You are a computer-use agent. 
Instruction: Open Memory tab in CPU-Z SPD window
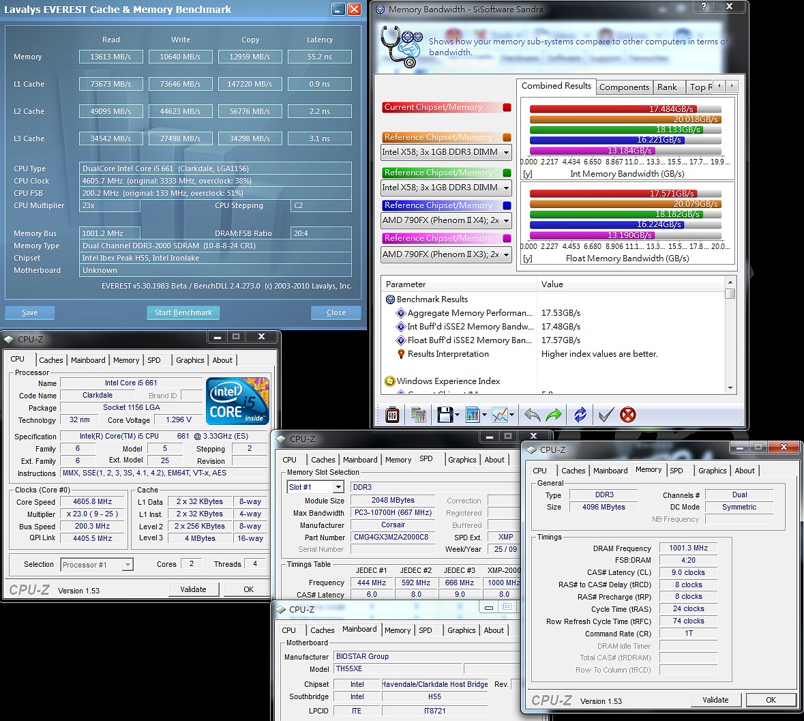pyautogui.click(x=398, y=460)
